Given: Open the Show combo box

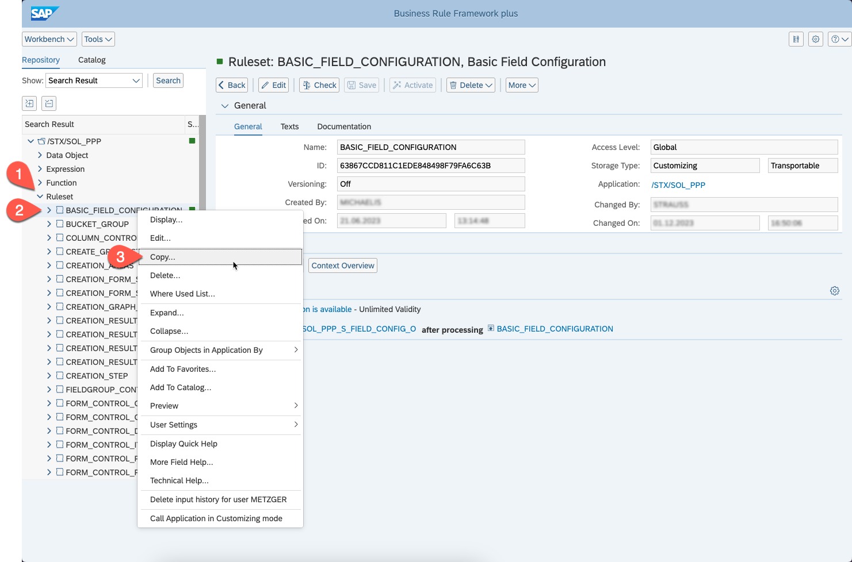Looking at the screenshot, I should [x=94, y=80].
